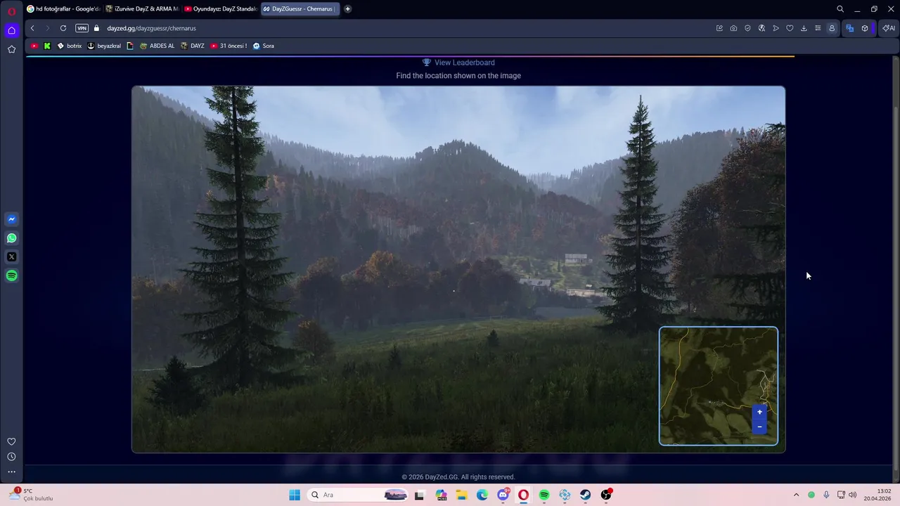Open the ad blocker shield icon

click(747, 28)
